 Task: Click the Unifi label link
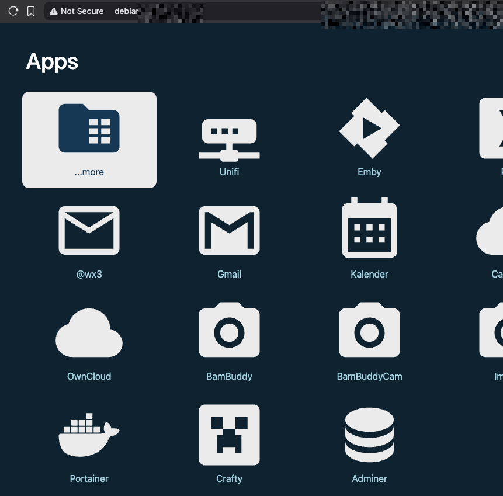point(229,172)
